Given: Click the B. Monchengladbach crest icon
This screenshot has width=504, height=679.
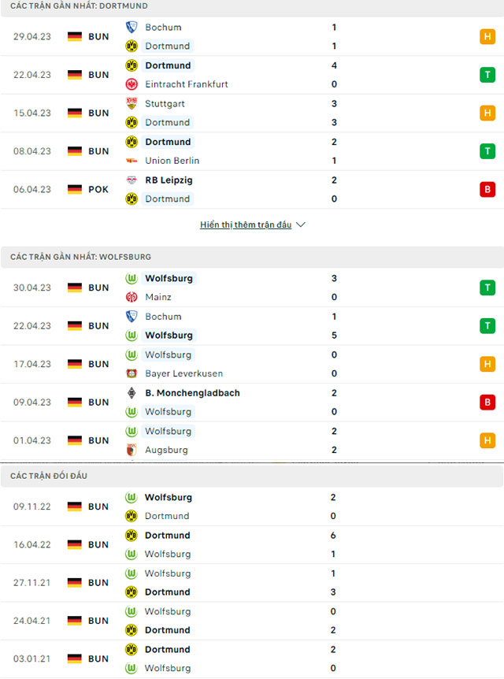Looking at the screenshot, I should tap(132, 393).
